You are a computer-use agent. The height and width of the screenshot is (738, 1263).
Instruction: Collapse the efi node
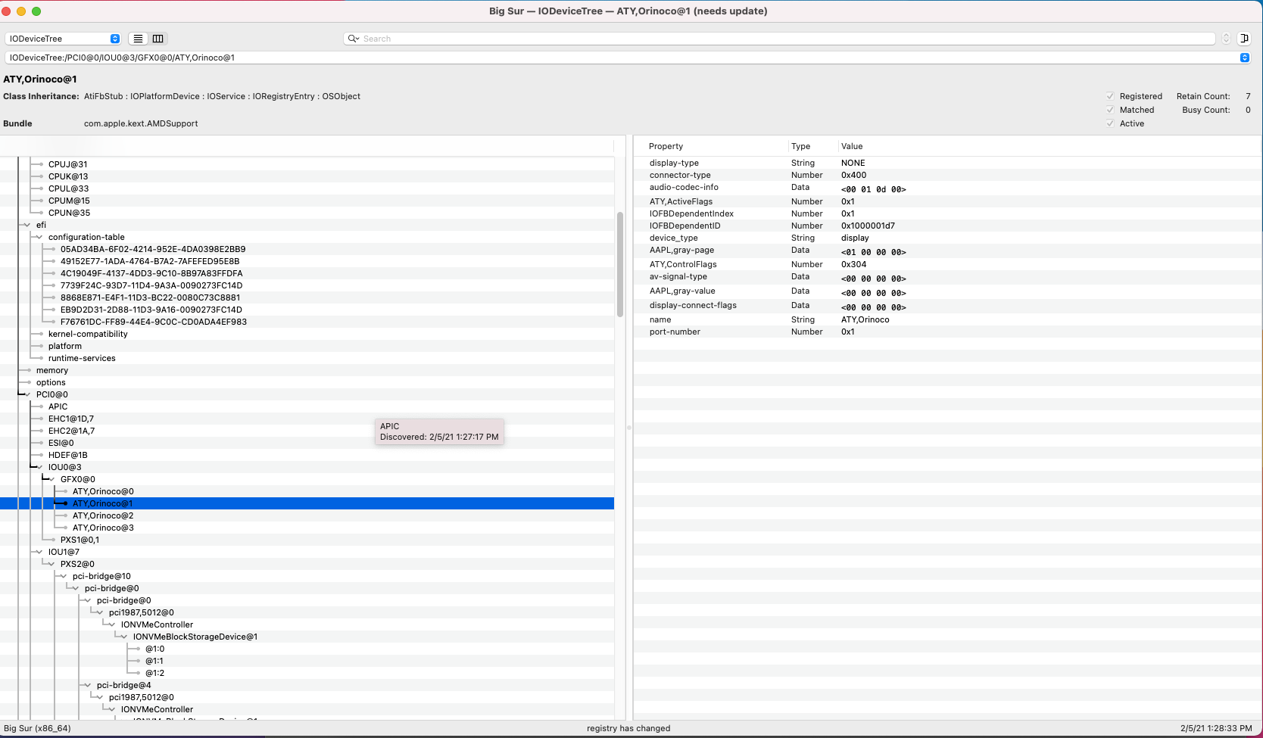[x=28, y=225]
